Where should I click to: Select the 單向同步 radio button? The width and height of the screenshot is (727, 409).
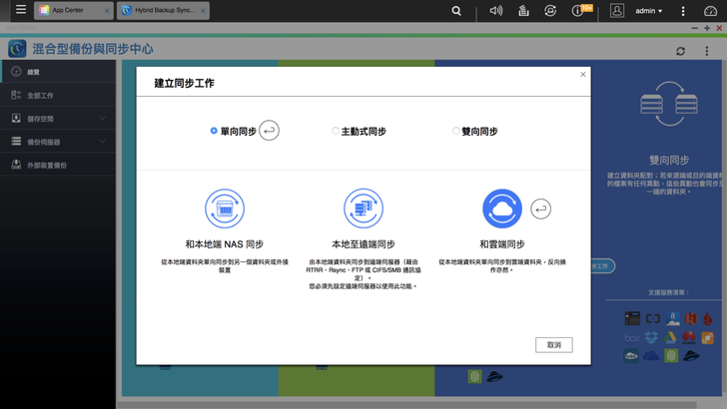pyautogui.click(x=214, y=131)
